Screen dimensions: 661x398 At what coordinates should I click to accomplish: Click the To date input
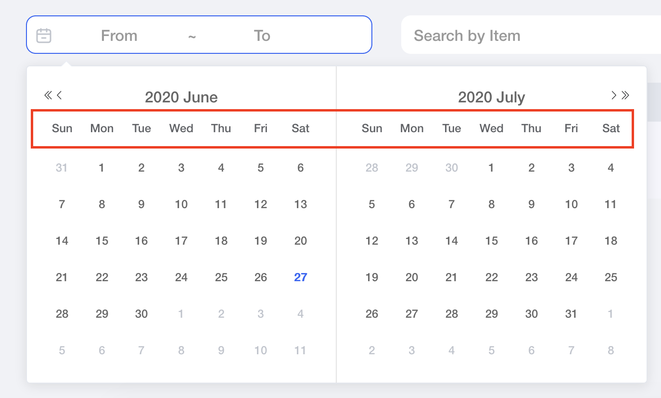coord(262,36)
